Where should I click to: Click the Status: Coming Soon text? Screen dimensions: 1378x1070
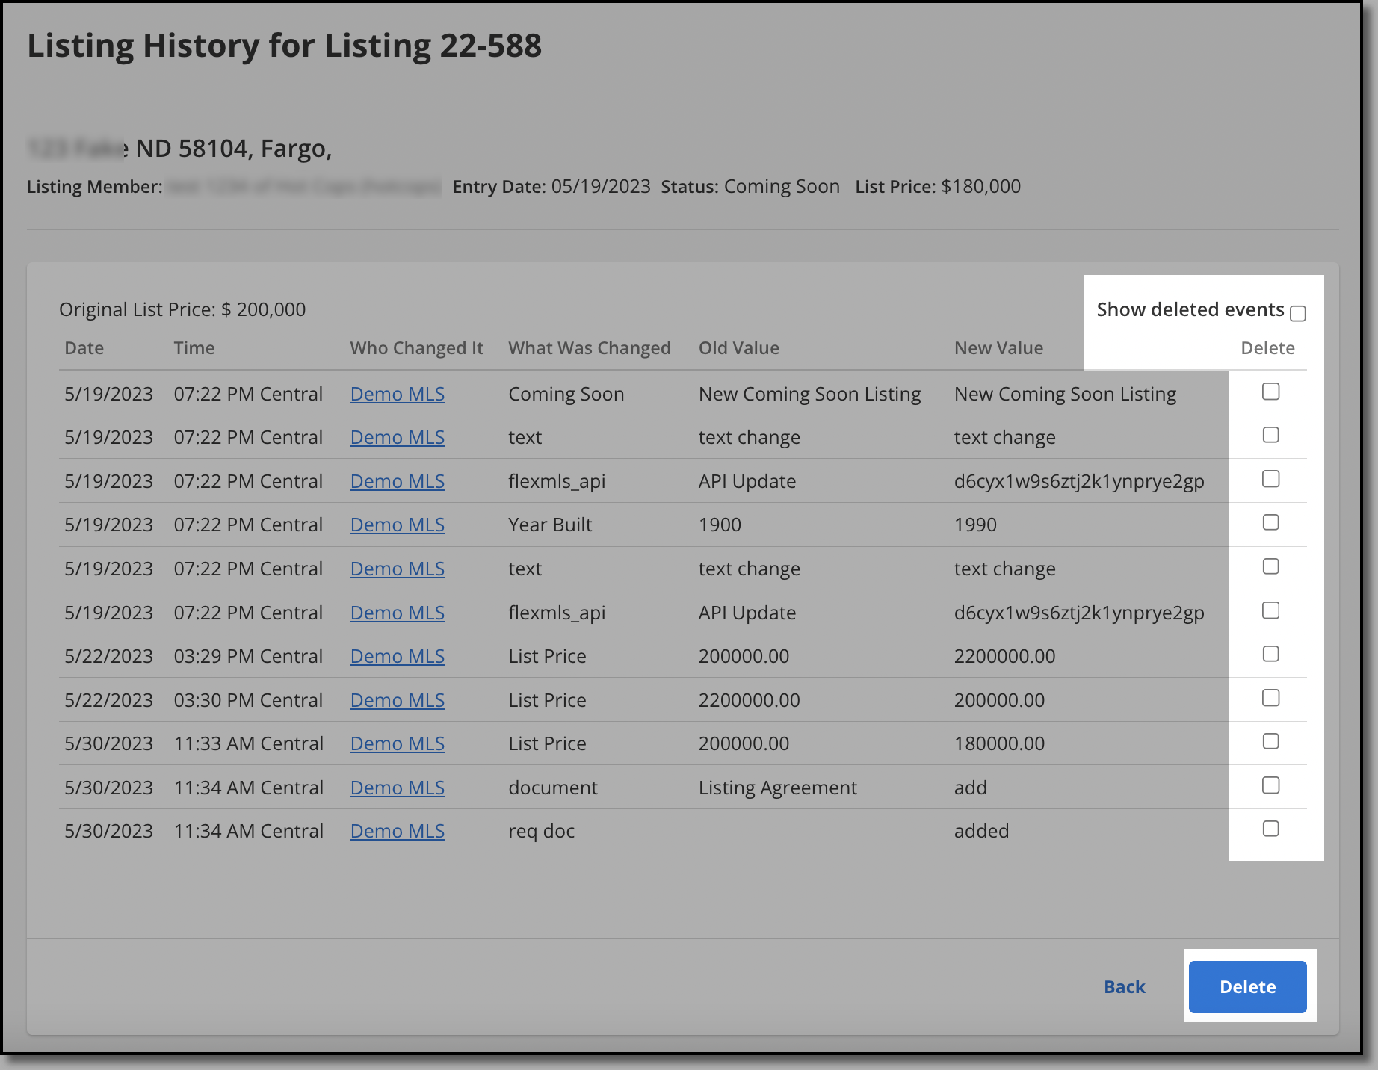click(x=750, y=186)
